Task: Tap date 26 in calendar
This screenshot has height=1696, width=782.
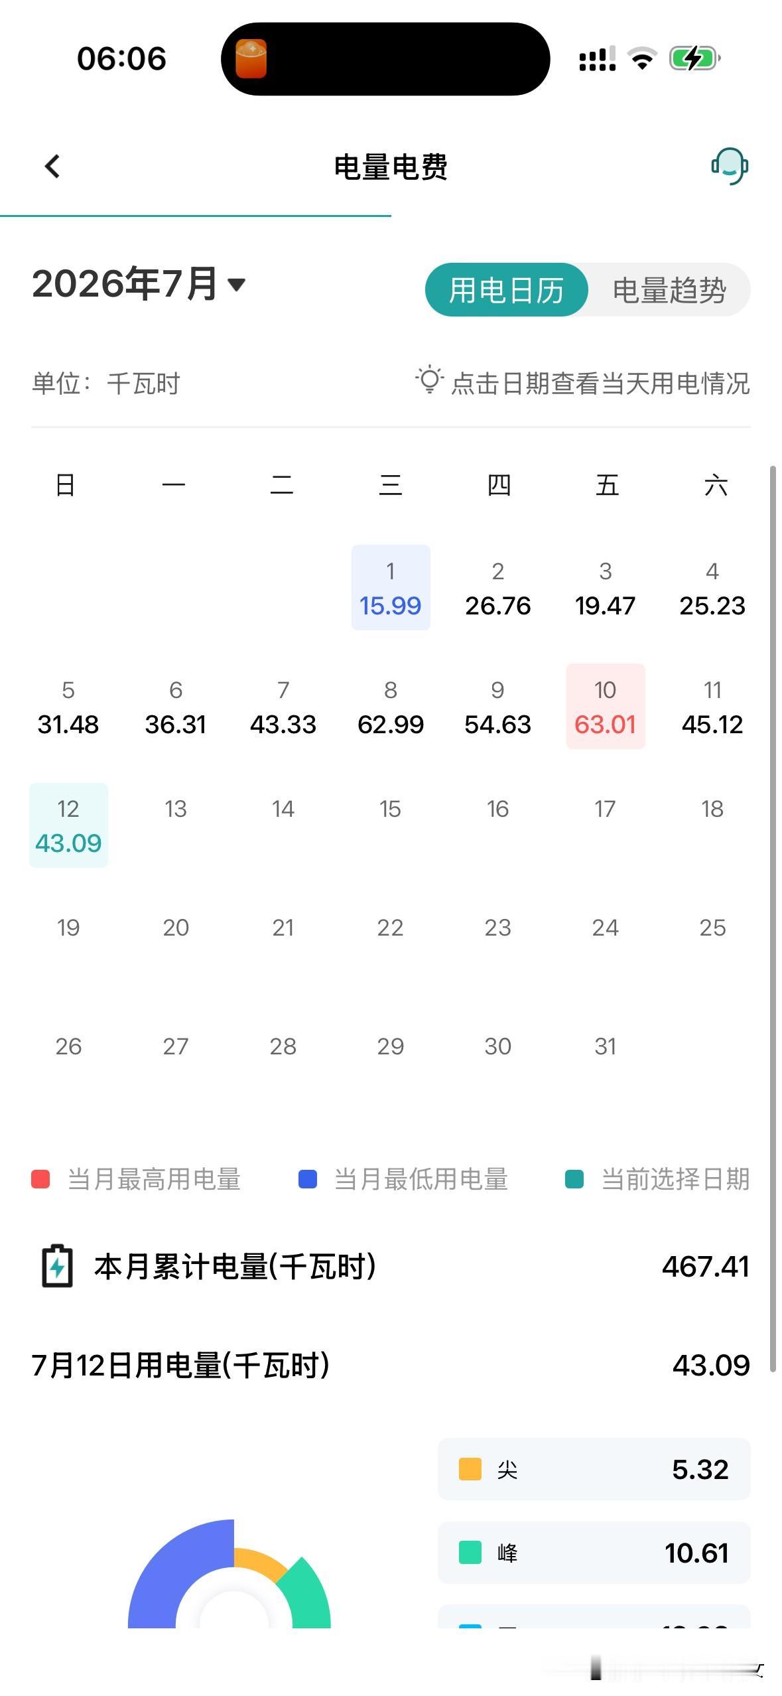Action: 68,1046
